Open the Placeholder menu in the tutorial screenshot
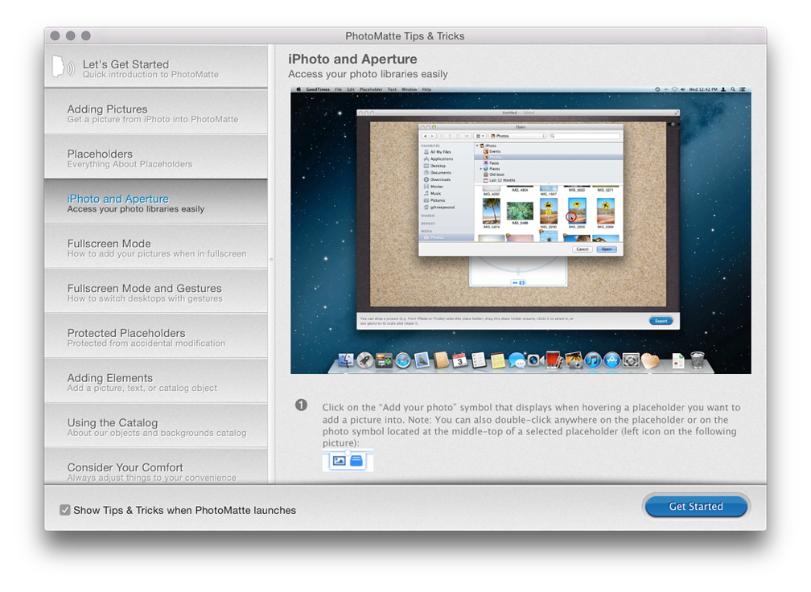Image resolution: width=811 pixels, height=592 pixels. click(371, 89)
